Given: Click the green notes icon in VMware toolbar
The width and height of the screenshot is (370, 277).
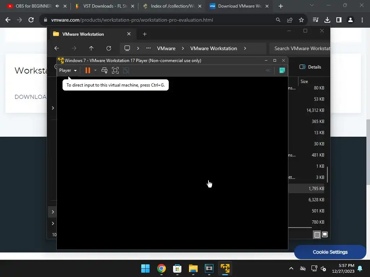Looking at the screenshot, I should [282, 70].
